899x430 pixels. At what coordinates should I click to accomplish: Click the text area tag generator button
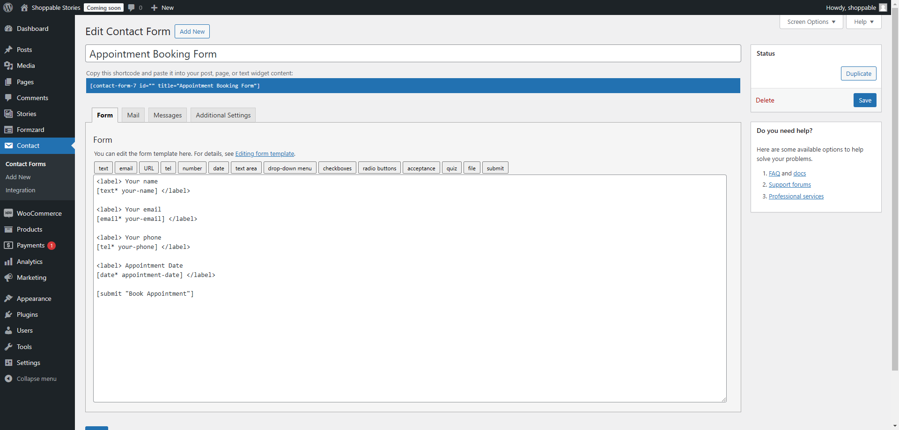(246, 168)
